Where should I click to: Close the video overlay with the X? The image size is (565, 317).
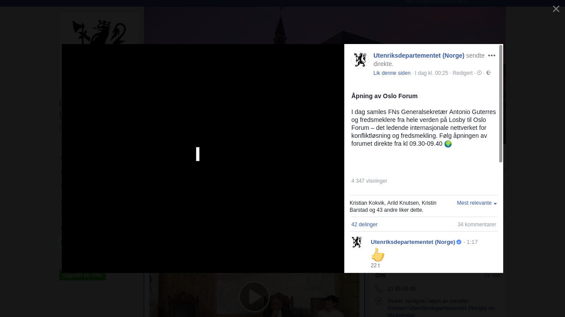pyautogui.click(x=556, y=9)
